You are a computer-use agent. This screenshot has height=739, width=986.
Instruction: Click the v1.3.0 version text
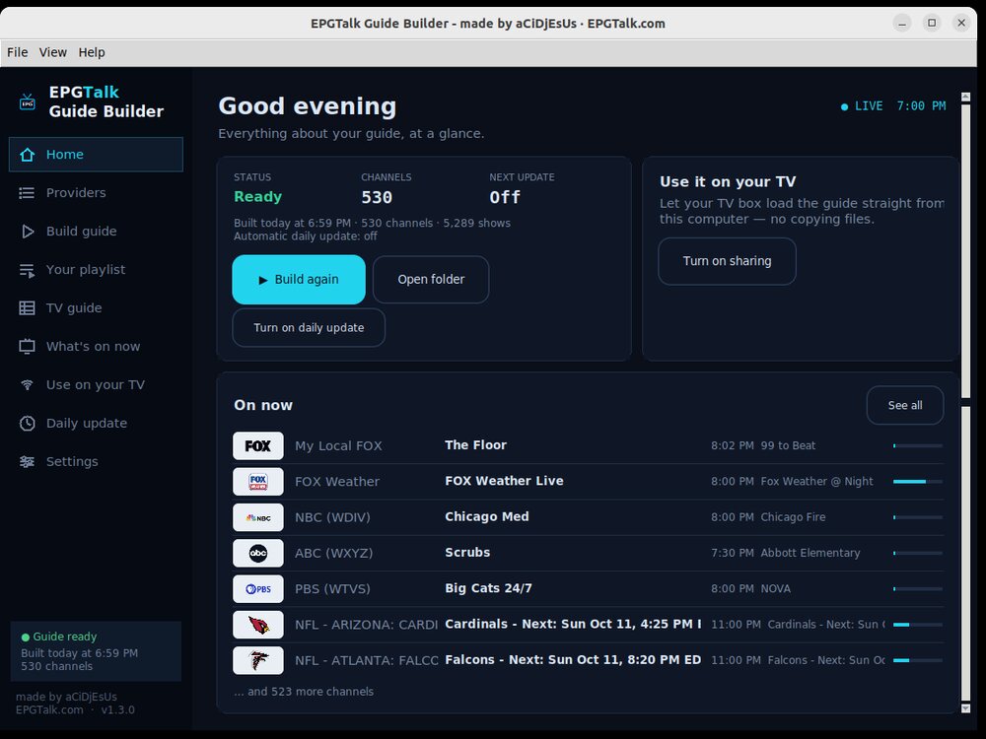117,710
